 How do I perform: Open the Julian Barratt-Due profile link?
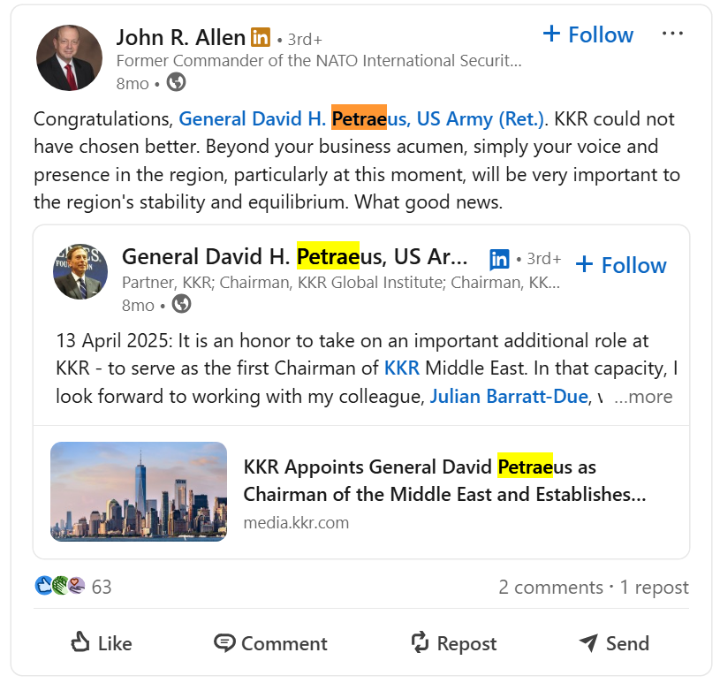tap(508, 397)
